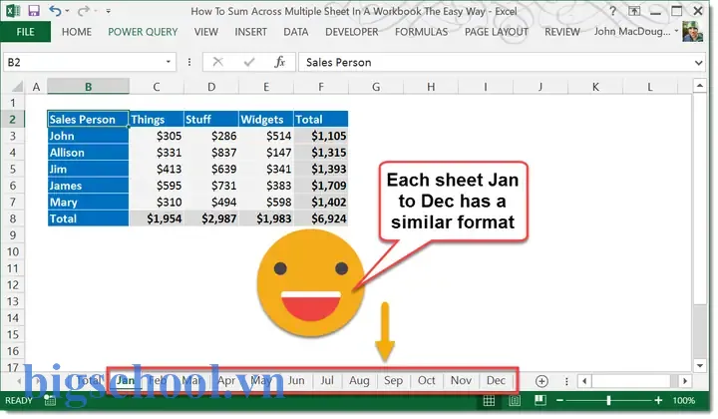Select row 8 header
Screen dimensions: 718x419
[13, 218]
